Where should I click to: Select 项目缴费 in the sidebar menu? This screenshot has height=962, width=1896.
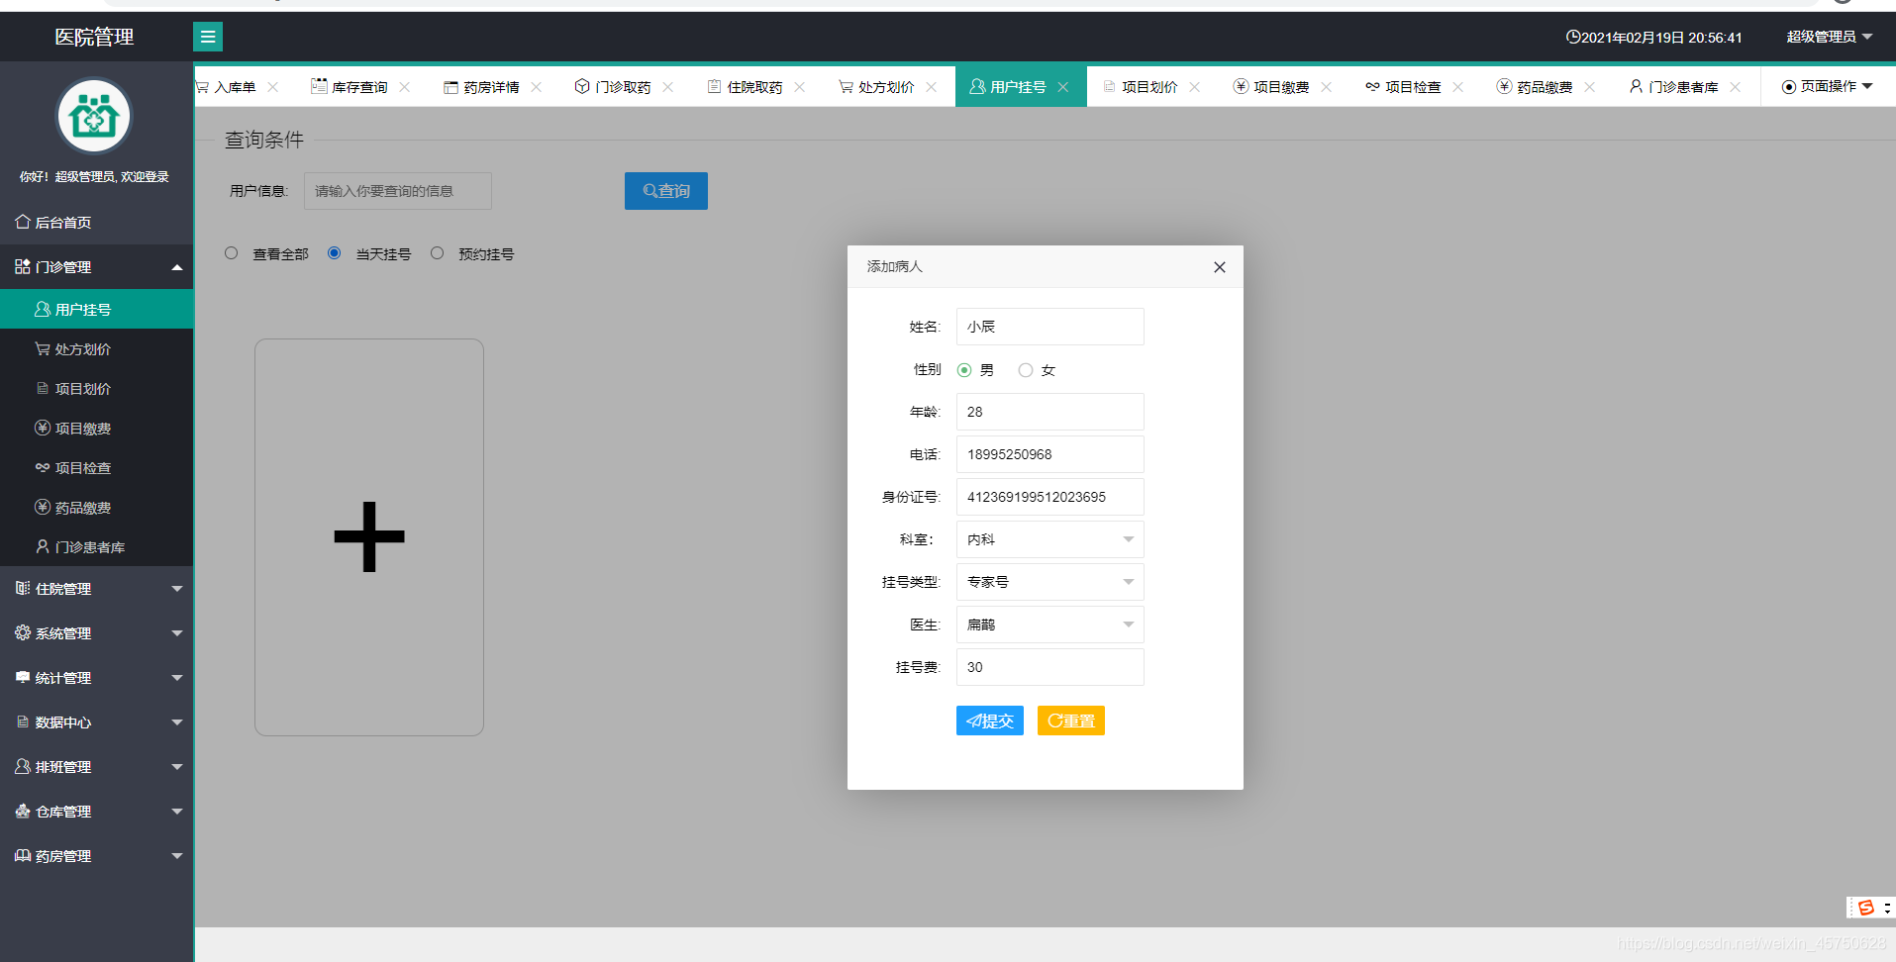83,428
